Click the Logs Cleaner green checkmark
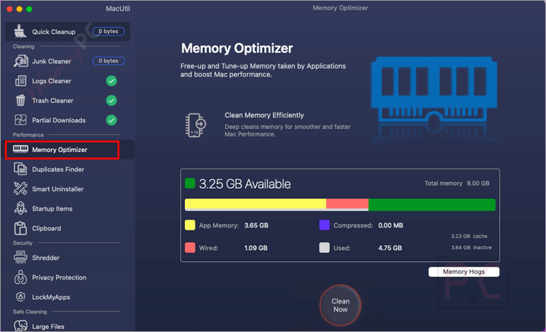Viewport: 546px width, 332px height. [x=111, y=81]
